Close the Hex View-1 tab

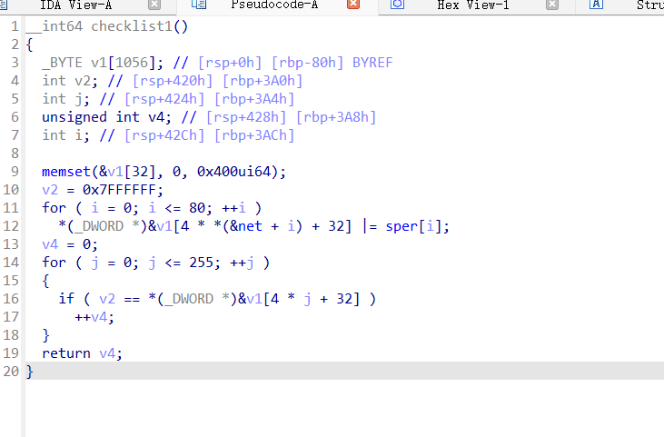[552, 5]
